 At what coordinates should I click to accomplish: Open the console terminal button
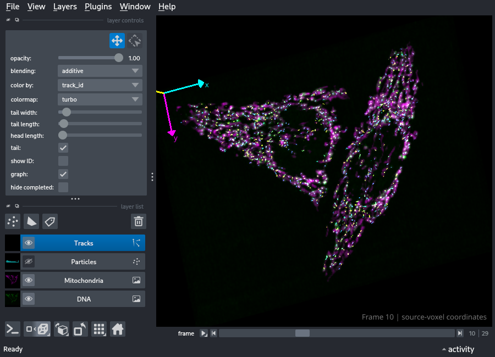click(13, 329)
